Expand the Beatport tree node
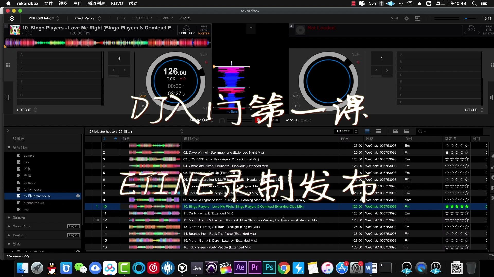The height and width of the screenshot is (277, 494). pyautogui.click(x=9, y=235)
